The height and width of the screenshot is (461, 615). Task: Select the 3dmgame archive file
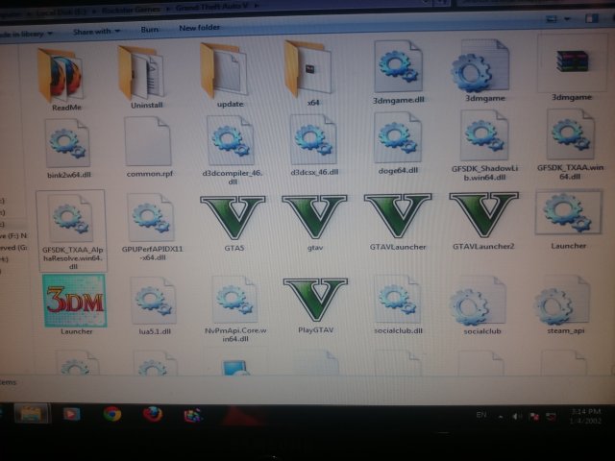(571, 64)
